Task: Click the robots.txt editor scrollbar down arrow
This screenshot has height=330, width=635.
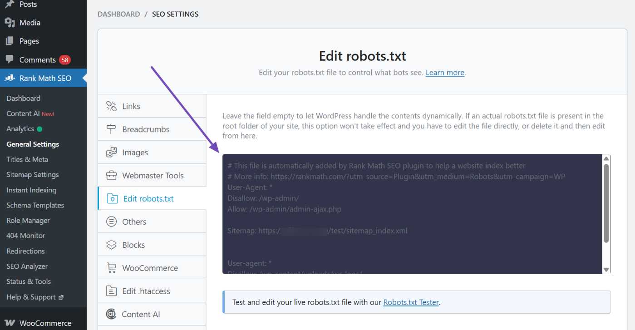Action: click(606, 269)
